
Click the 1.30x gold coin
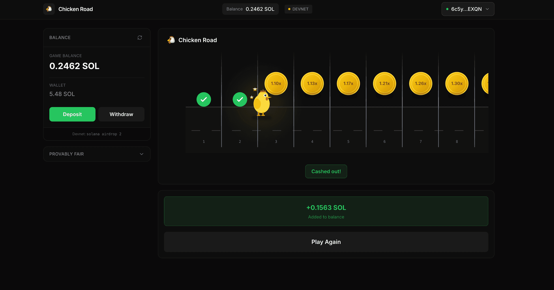(457, 83)
